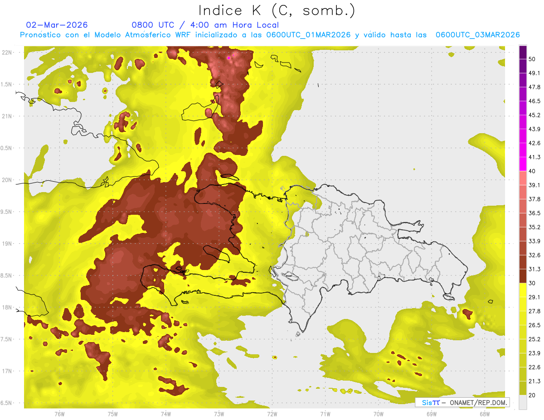The image size is (544, 420).
Task: Click the latitude label "19N"
Action: [7, 244]
